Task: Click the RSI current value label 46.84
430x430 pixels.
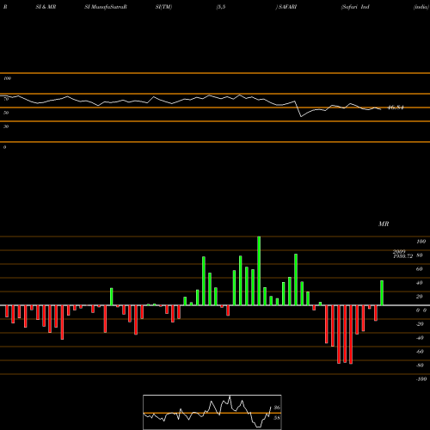Action: pos(396,107)
